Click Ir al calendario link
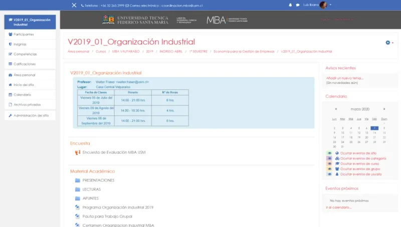Image resolution: width=401 pixels, height=227 pixels. click(339, 207)
